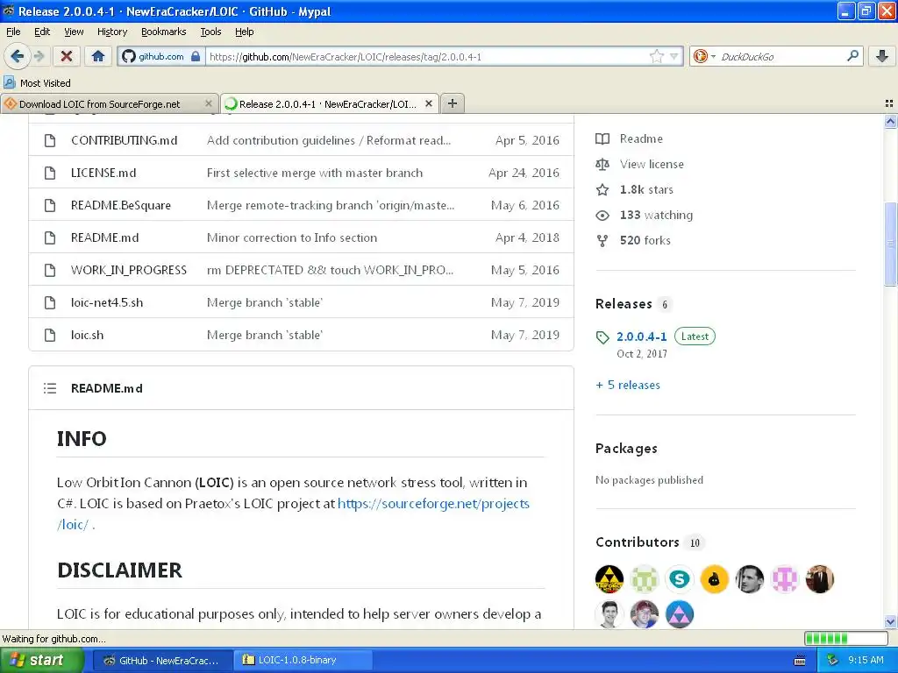The height and width of the screenshot is (673, 898).
Task: Open the Readme link in sidebar
Action: click(641, 138)
